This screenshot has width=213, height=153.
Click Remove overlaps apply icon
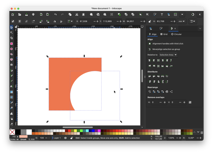pos(190,102)
